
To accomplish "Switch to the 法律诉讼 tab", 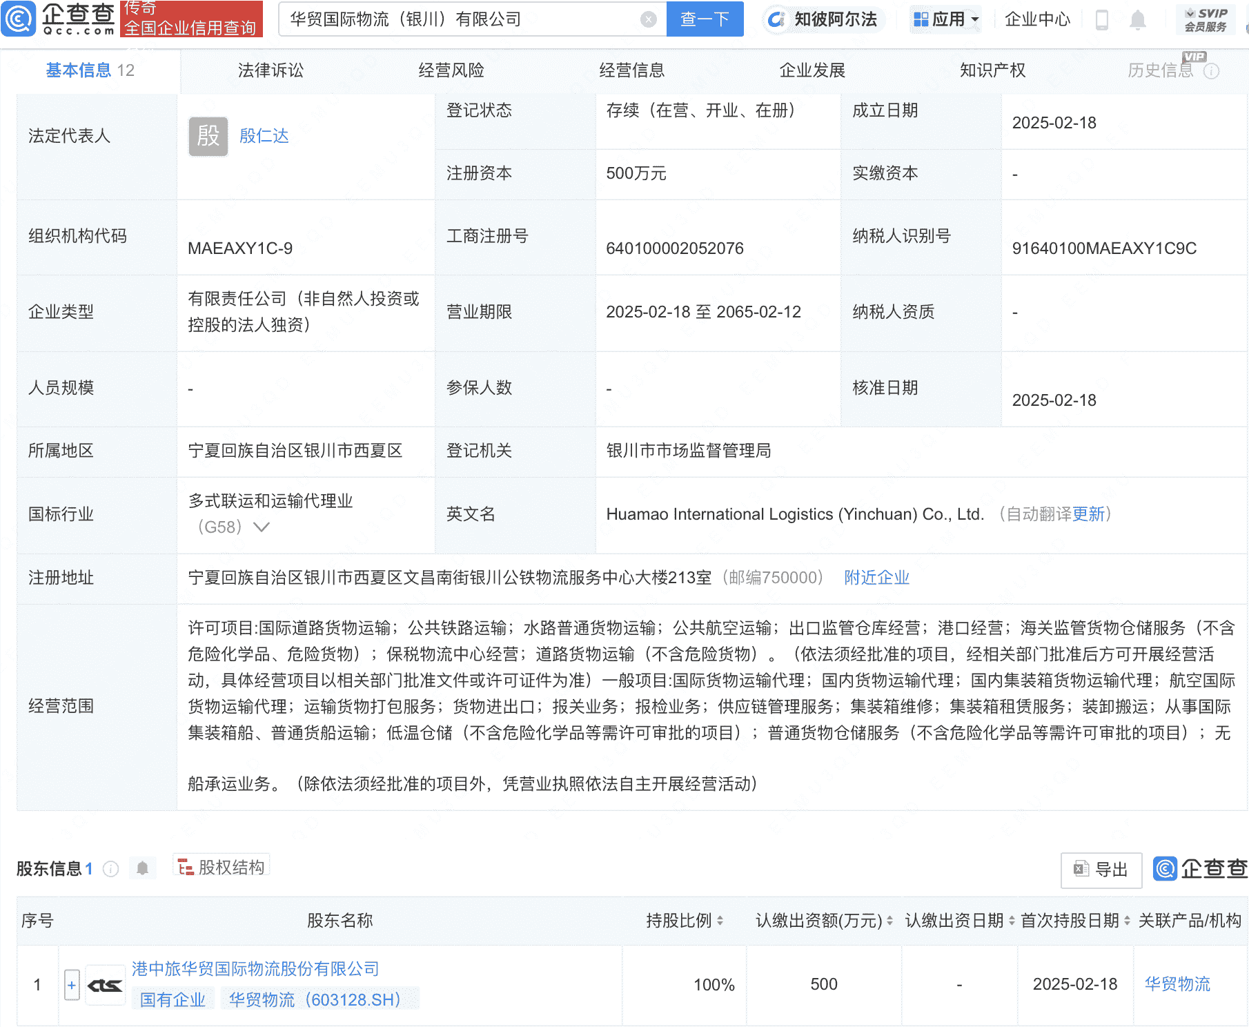I will [x=270, y=70].
